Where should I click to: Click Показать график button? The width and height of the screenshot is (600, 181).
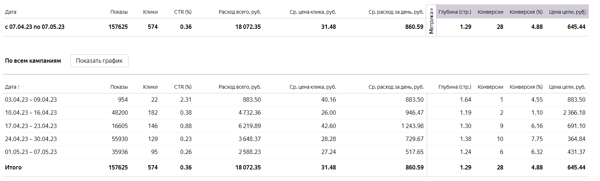[x=99, y=61]
